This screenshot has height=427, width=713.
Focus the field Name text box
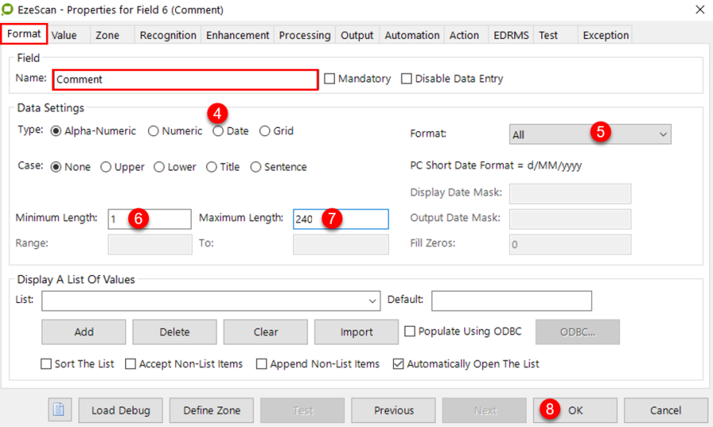185,79
